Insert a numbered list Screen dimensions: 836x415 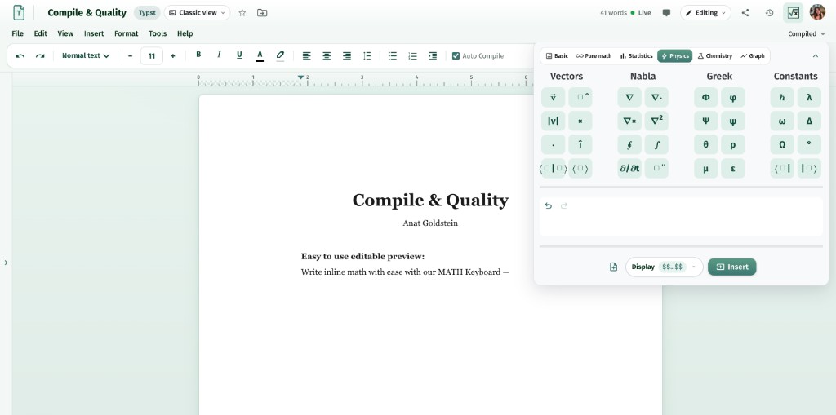click(x=412, y=55)
